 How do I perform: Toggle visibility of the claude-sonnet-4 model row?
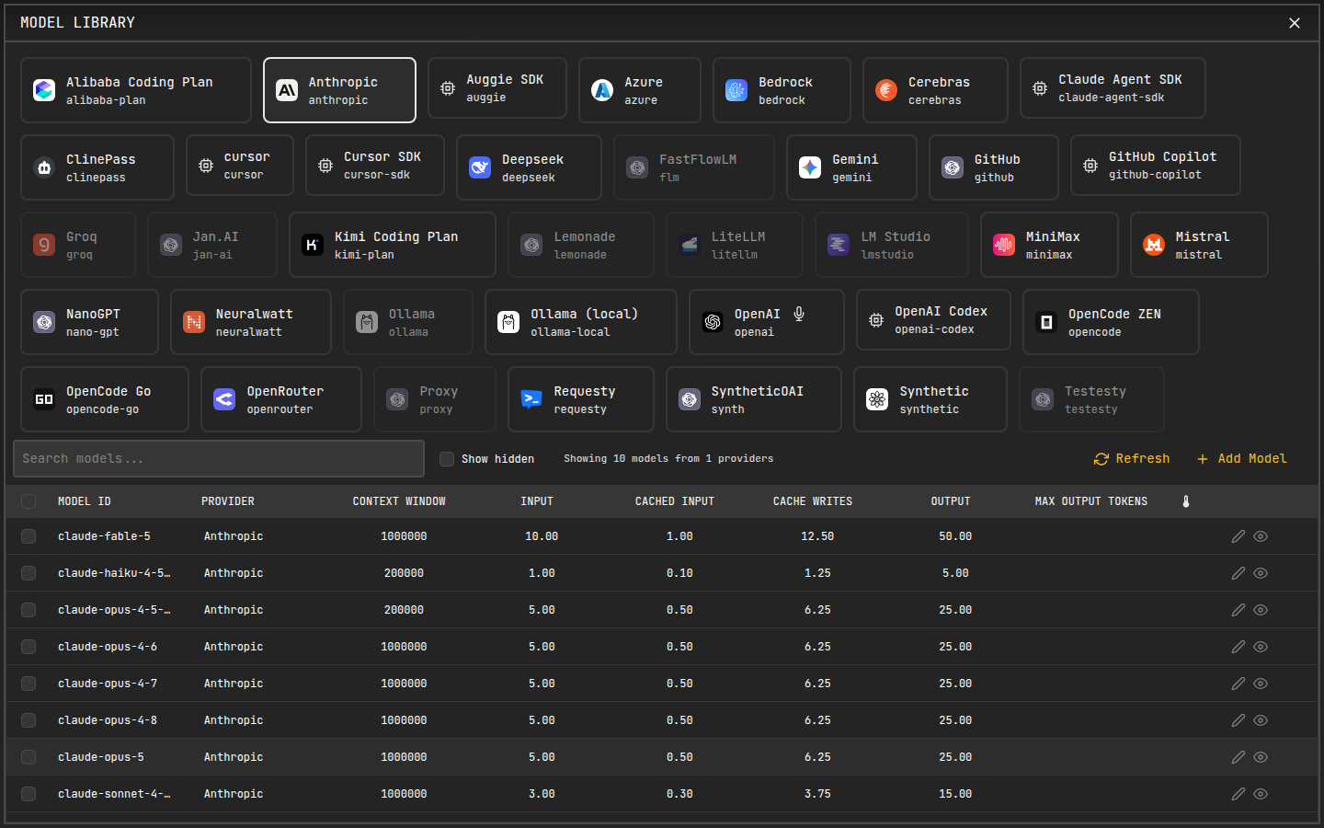[x=1261, y=794]
